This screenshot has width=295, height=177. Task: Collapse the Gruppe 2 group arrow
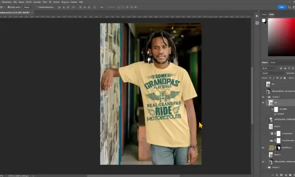[x=267, y=97]
